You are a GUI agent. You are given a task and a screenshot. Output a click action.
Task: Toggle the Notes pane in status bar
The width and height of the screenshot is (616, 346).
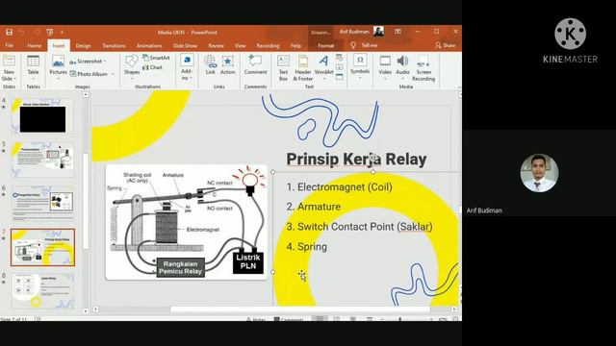(256, 319)
